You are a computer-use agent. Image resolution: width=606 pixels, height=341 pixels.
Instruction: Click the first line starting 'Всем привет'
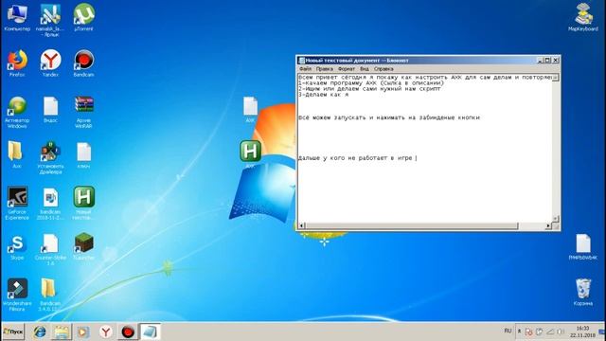tap(425, 78)
